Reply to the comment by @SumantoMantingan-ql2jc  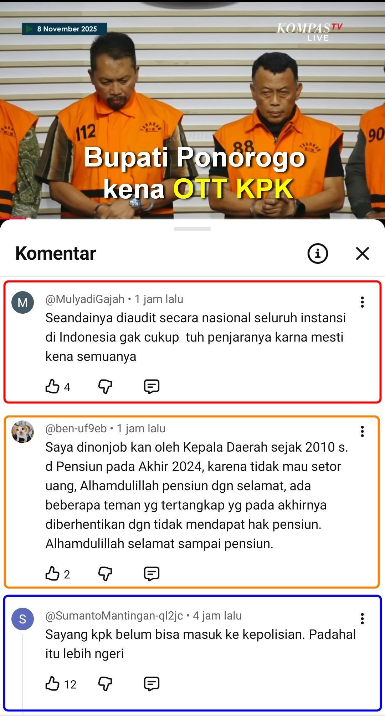(x=152, y=684)
